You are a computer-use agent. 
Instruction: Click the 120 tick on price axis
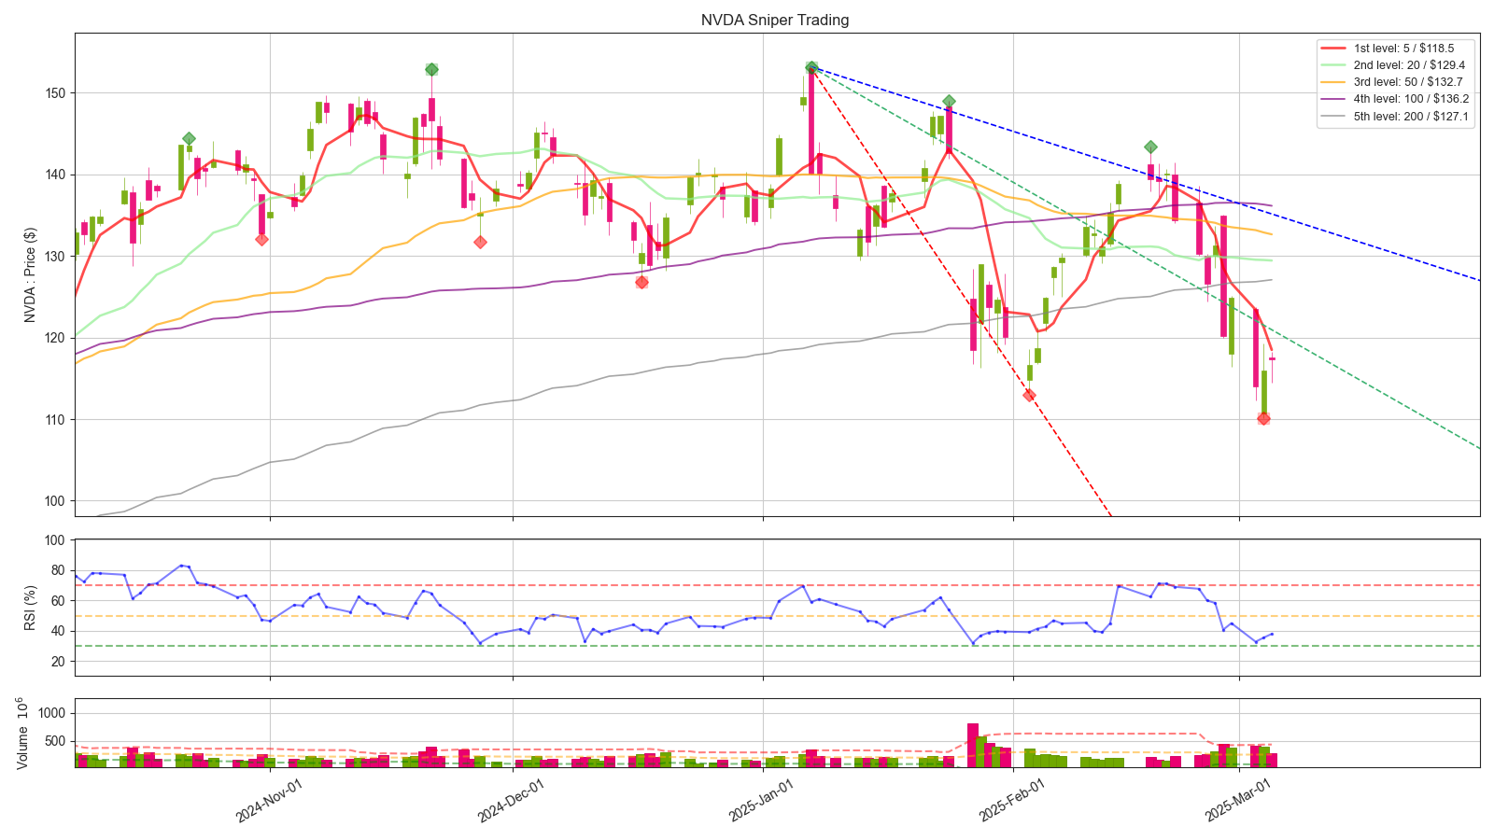tap(55, 338)
